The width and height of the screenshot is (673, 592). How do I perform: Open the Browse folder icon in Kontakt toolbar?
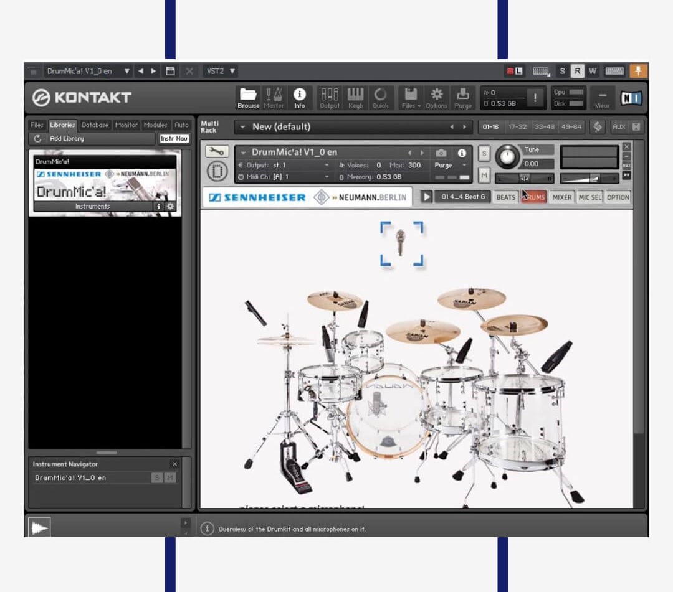(248, 97)
